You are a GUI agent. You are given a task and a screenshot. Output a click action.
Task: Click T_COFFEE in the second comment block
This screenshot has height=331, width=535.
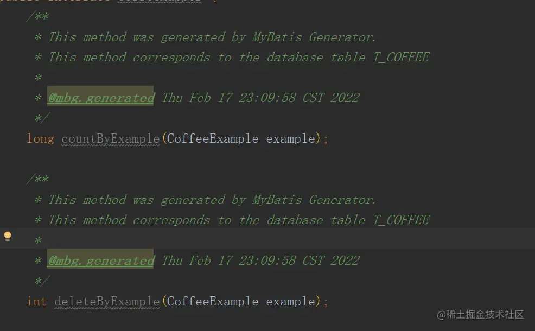[x=402, y=220]
